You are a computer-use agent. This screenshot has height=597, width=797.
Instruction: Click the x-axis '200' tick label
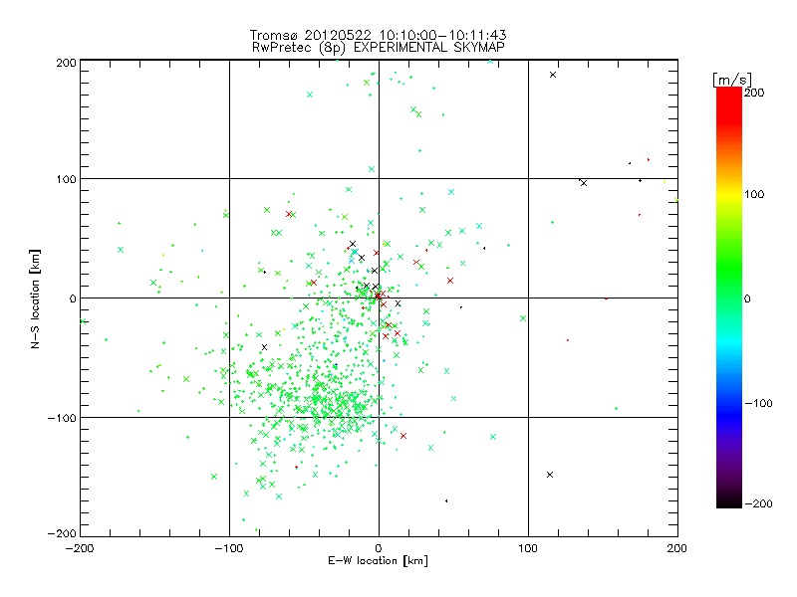coord(677,548)
